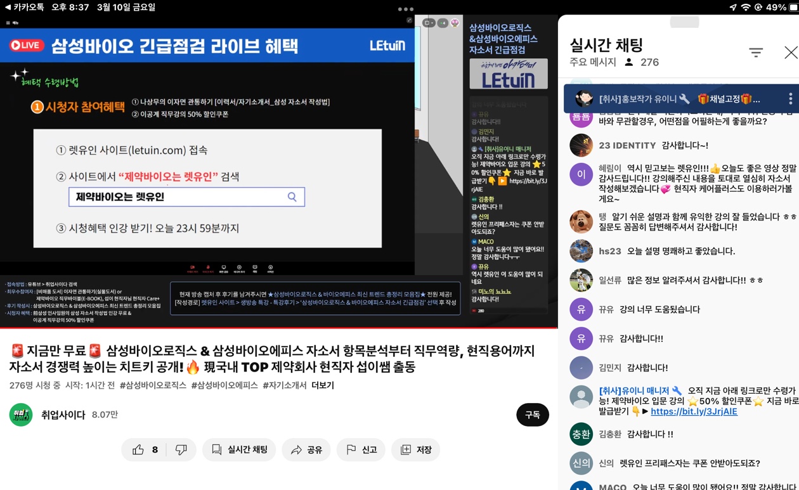This screenshot has height=490, width=799.
Task: Dislike the video with thumbs down
Action: click(x=181, y=449)
